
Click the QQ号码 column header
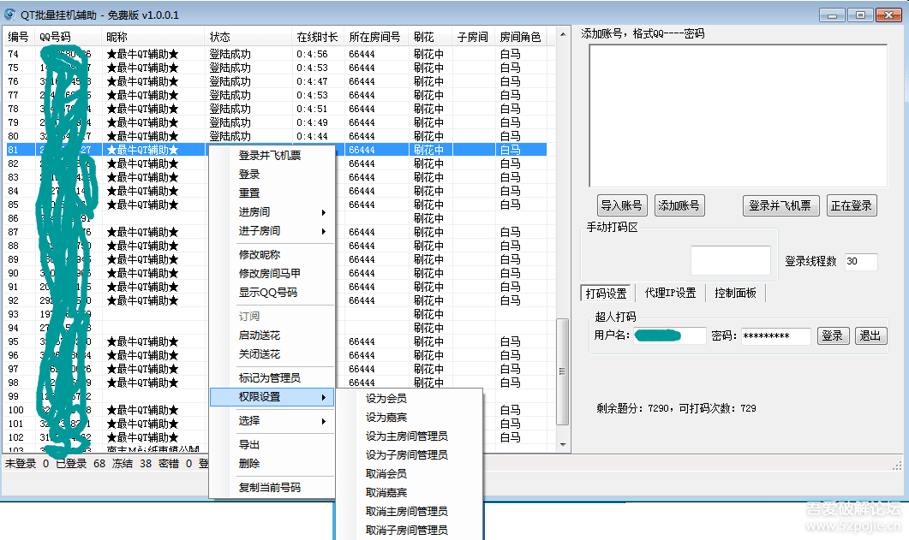69,37
